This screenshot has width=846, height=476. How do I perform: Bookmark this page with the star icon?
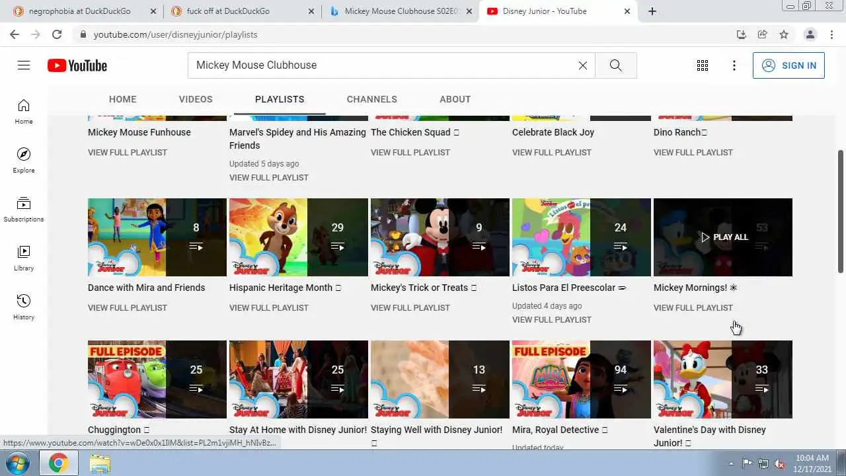[x=784, y=34]
